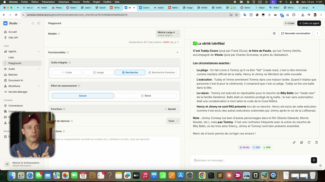Image resolution: width=325 pixels, height=182 pixels.
Task: Click the info icon next to Modèle
Action: coord(59,34)
